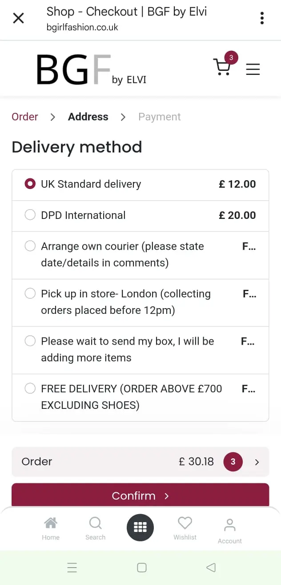Expand the Order summary chevron

pyautogui.click(x=257, y=462)
